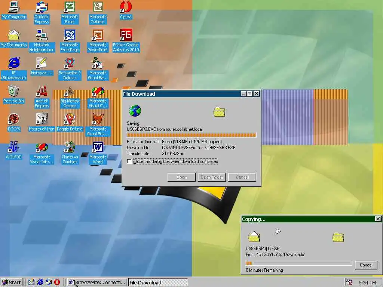Cancel the Copying operation
This screenshot has width=383, height=287.
click(366, 265)
